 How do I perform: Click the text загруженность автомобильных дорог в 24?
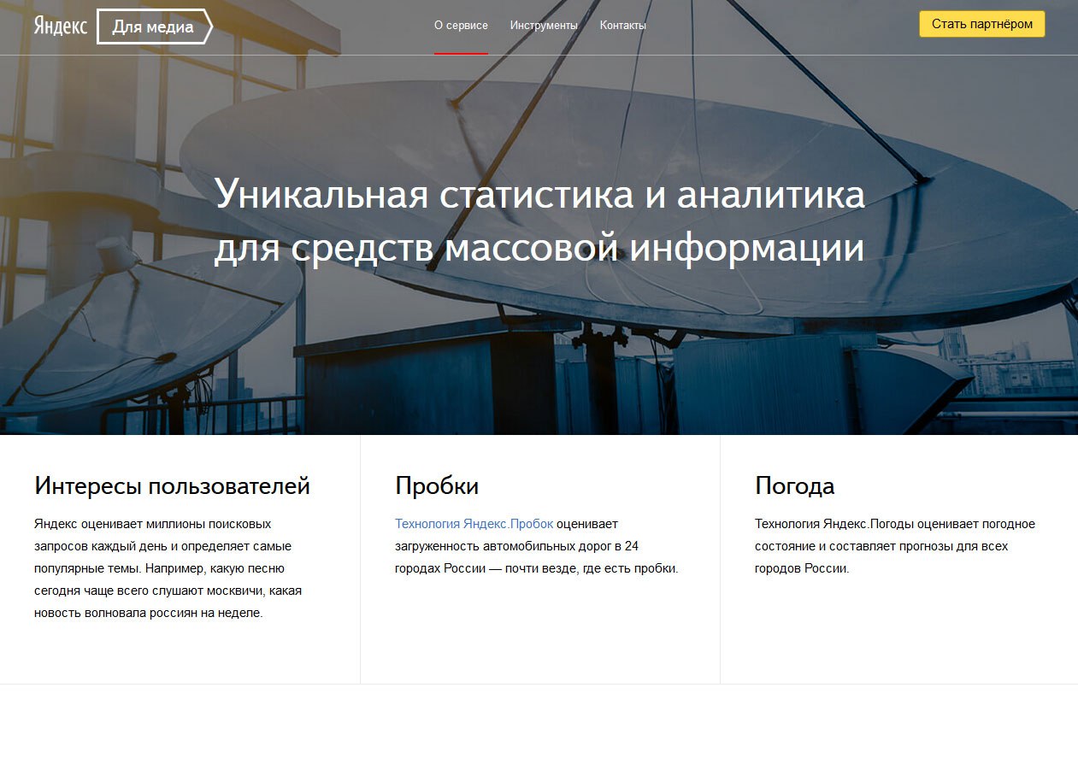(x=516, y=546)
